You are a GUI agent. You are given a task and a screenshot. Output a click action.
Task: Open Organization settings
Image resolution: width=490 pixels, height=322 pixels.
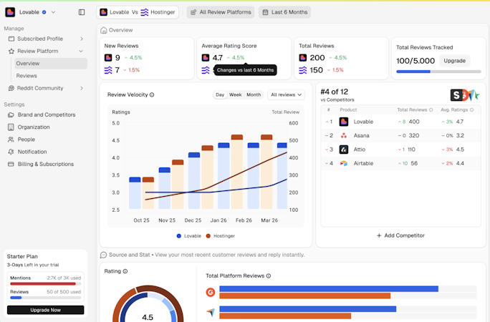click(x=34, y=127)
